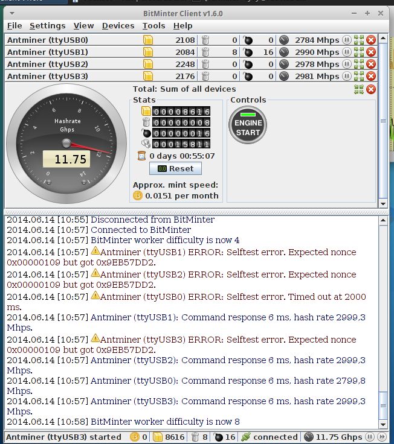Click speed gauge icon on ttyUSB0 row
The width and height of the screenshot is (394, 444).
coord(284,40)
